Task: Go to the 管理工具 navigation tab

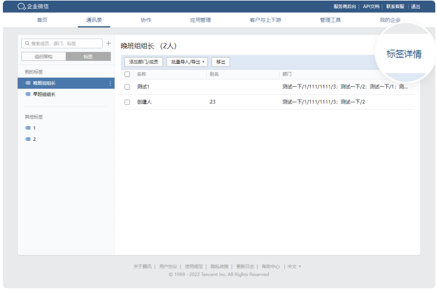Action: 330,20
